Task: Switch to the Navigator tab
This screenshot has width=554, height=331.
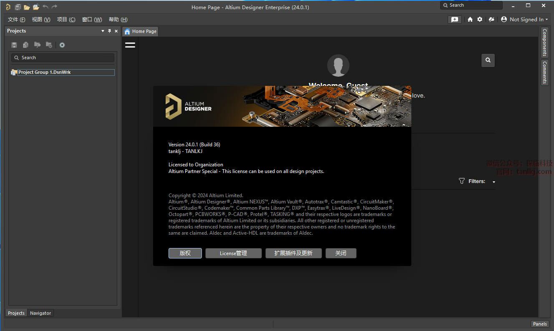Action: [x=40, y=313]
